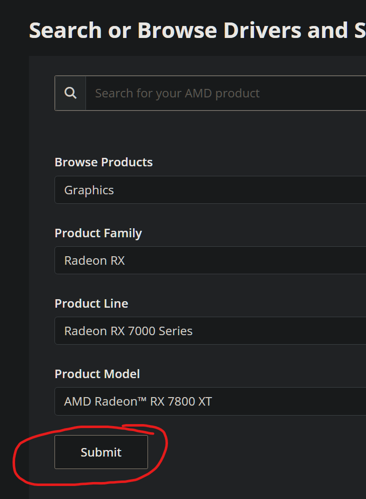Click the magnifying glass search icon
Image resolution: width=366 pixels, height=499 pixels.
(x=70, y=93)
